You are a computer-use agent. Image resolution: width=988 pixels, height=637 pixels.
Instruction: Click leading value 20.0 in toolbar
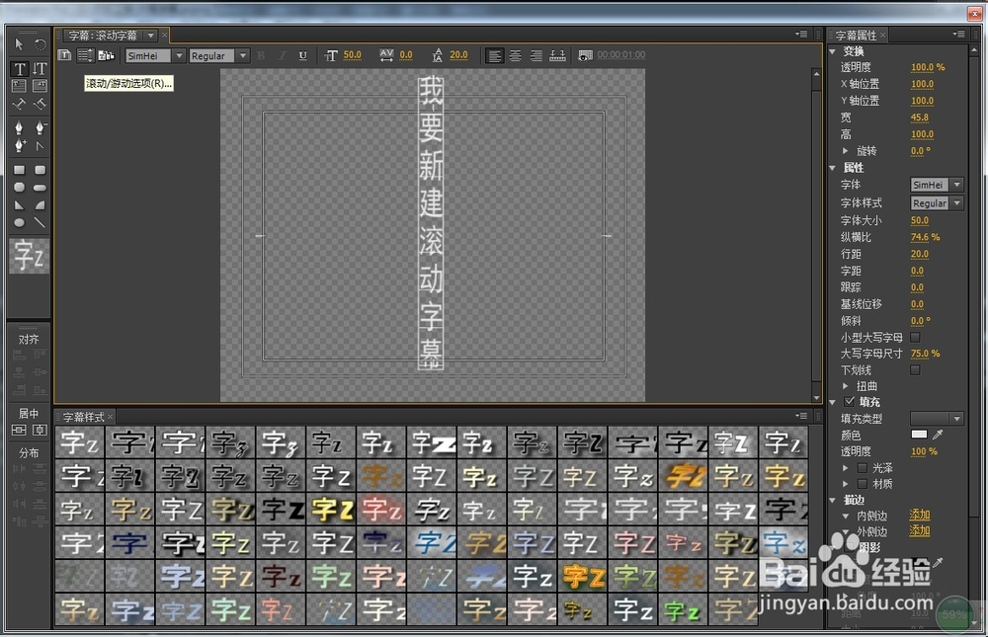point(458,55)
